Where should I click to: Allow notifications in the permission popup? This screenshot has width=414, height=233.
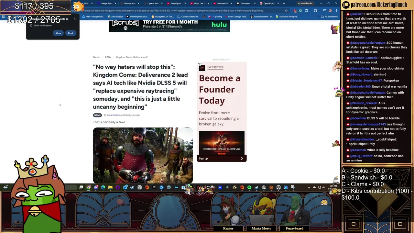click(x=58, y=33)
